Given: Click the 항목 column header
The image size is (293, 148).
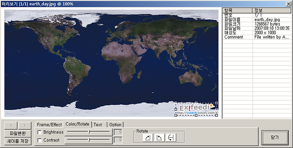Looking at the screenshot, I should coord(238,11).
